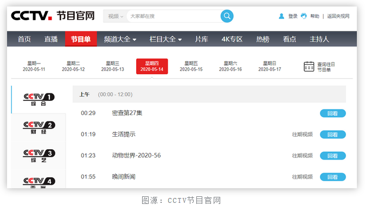Click 回看 for 生活提示

333,135
